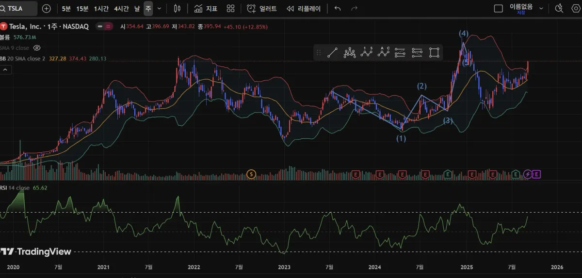Viewport: 582px width, 278px height.
Task: Open the quick search lightning icon
Action: point(559,8)
